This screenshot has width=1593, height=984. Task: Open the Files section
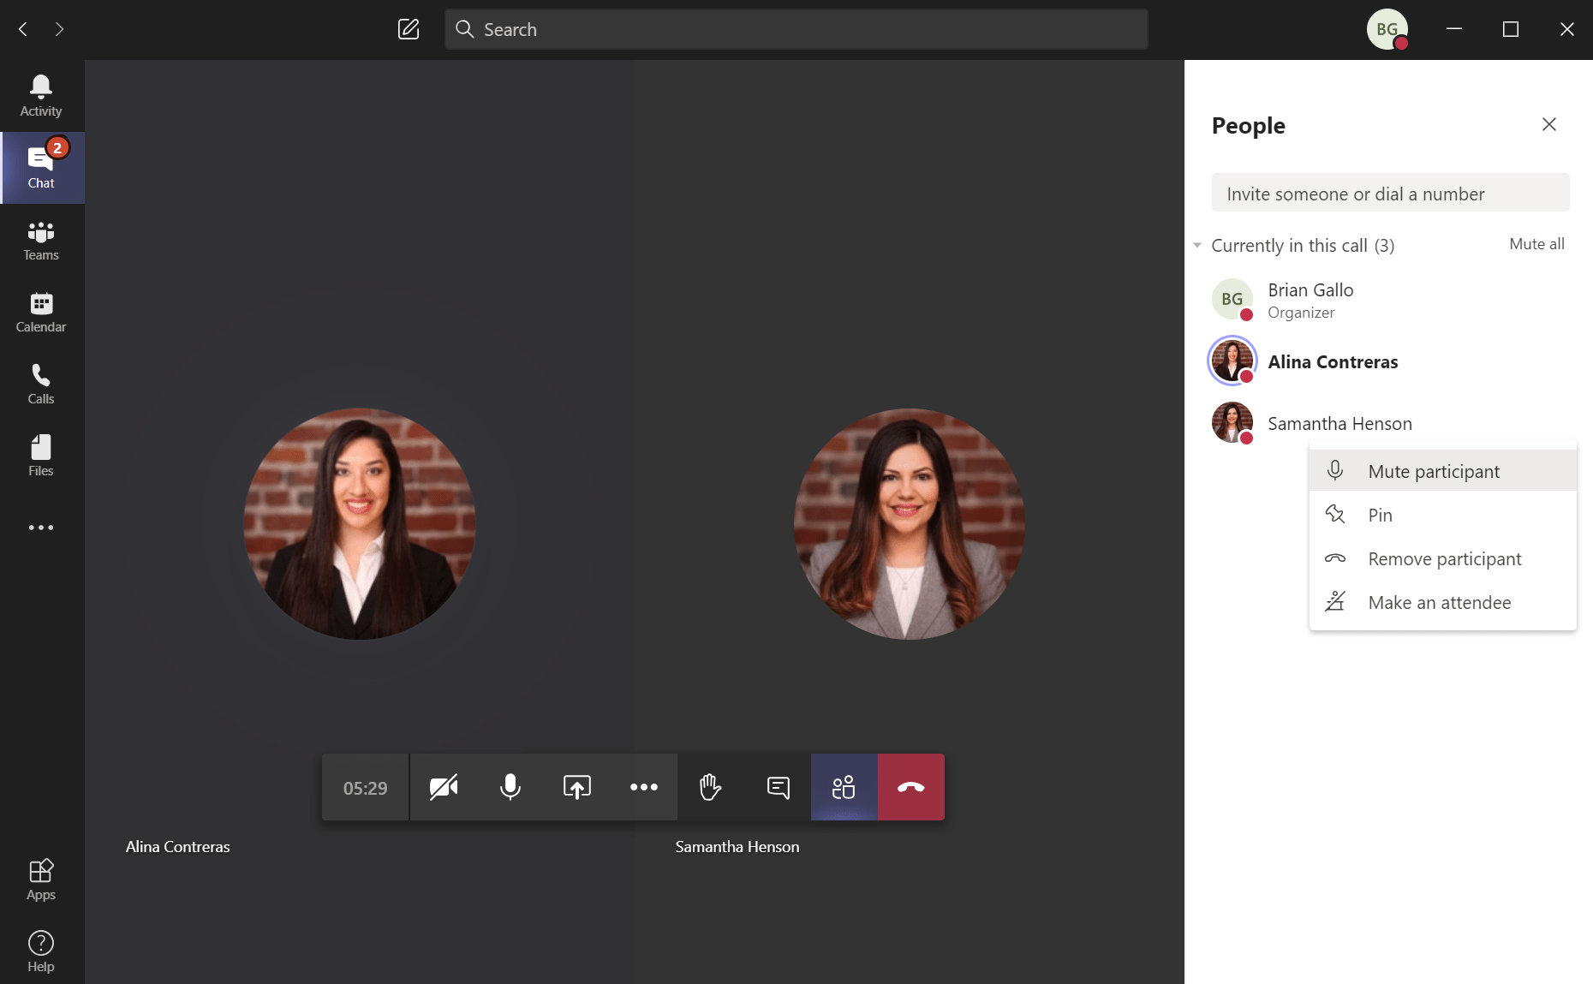coord(40,456)
